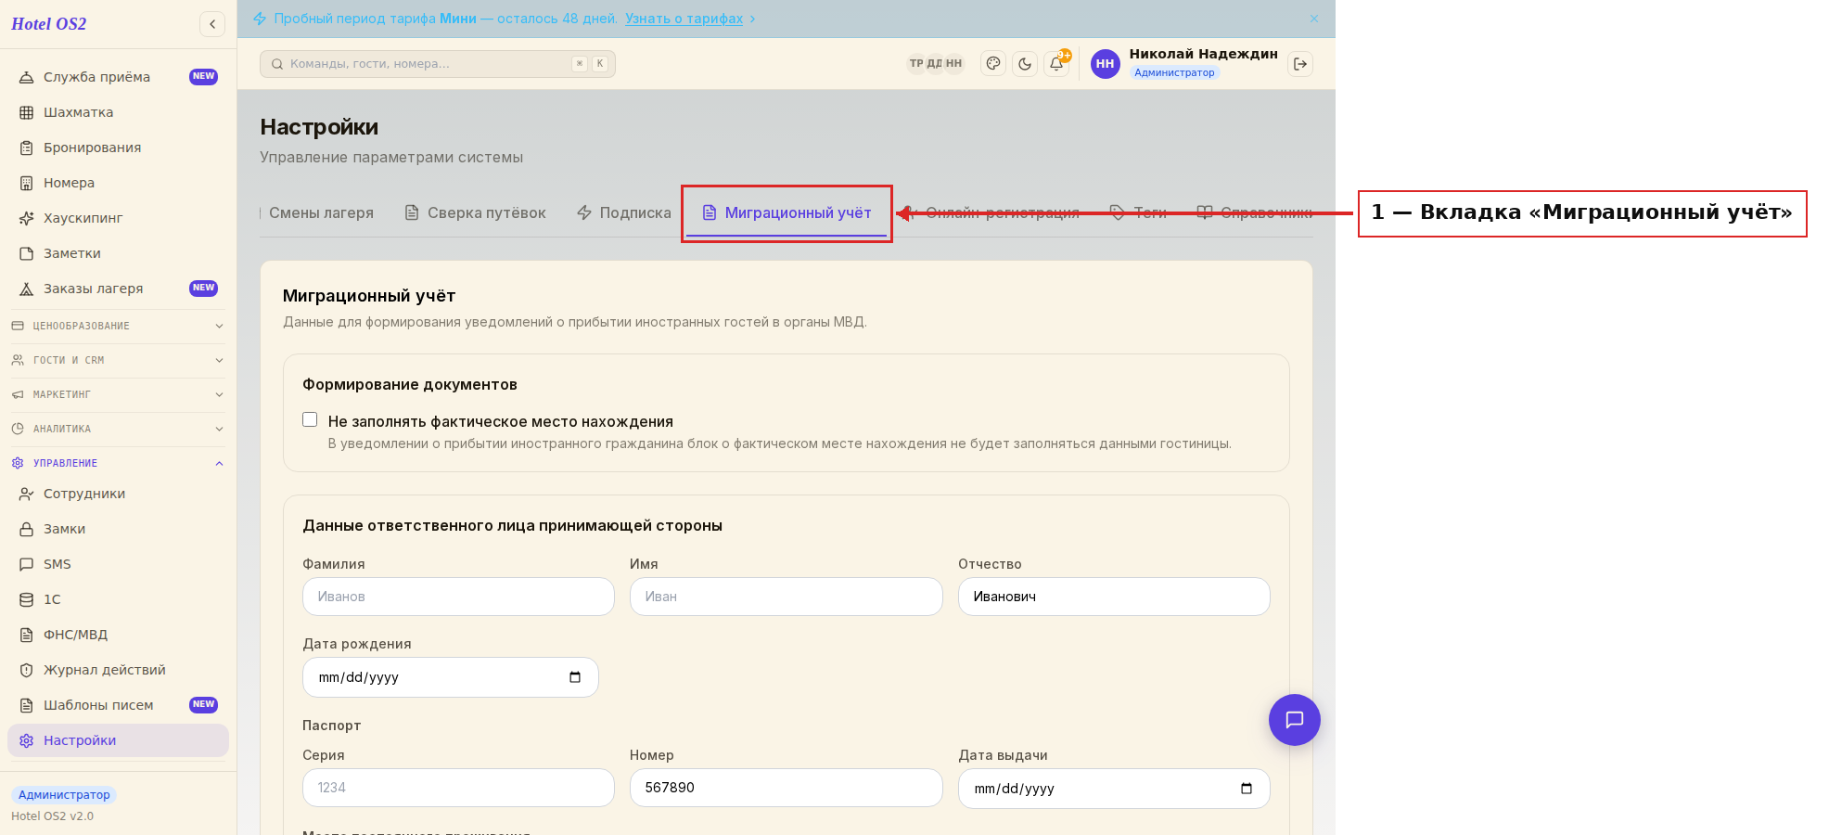Image resolution: width=1829 pixels, height=835 pixels.
Task: Expand the ЦЕНООБРАЗОВАНИЕ sidebar group
Action: (118, 326)
